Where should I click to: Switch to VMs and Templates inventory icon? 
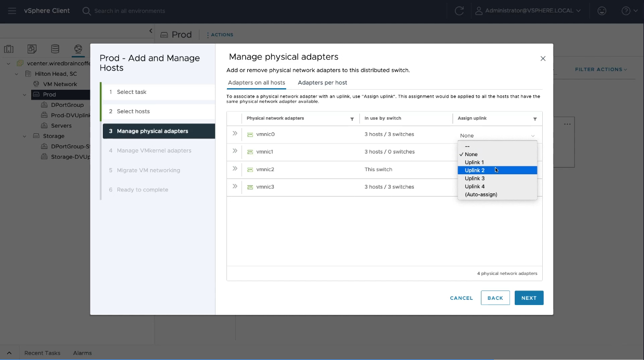coord(32,49)
